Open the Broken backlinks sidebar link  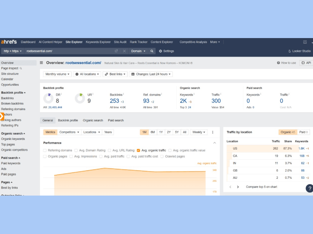(12, 103)
